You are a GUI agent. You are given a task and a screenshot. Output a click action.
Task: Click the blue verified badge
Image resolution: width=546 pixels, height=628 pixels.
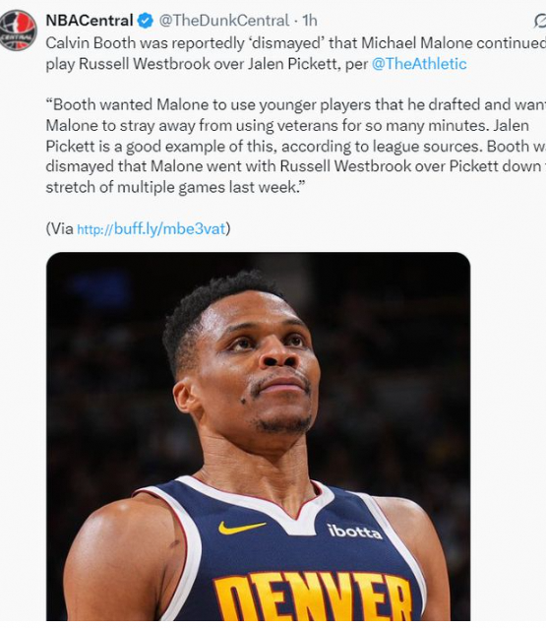146,21
